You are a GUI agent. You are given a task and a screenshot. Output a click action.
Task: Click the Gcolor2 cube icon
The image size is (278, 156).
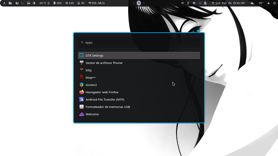81,85
